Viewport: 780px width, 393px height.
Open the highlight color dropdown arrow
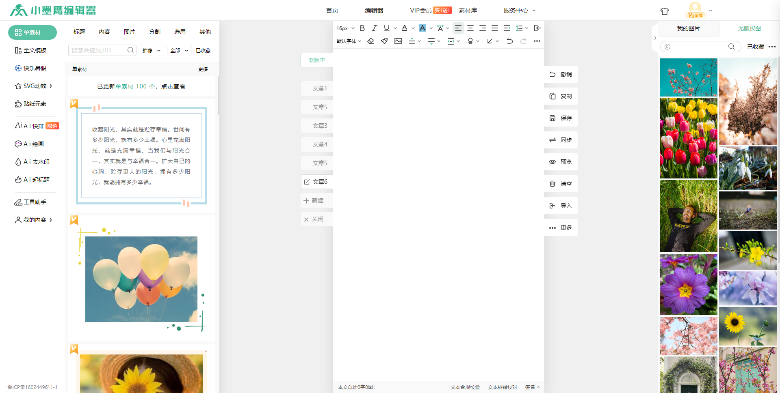(x=431, y=28)
